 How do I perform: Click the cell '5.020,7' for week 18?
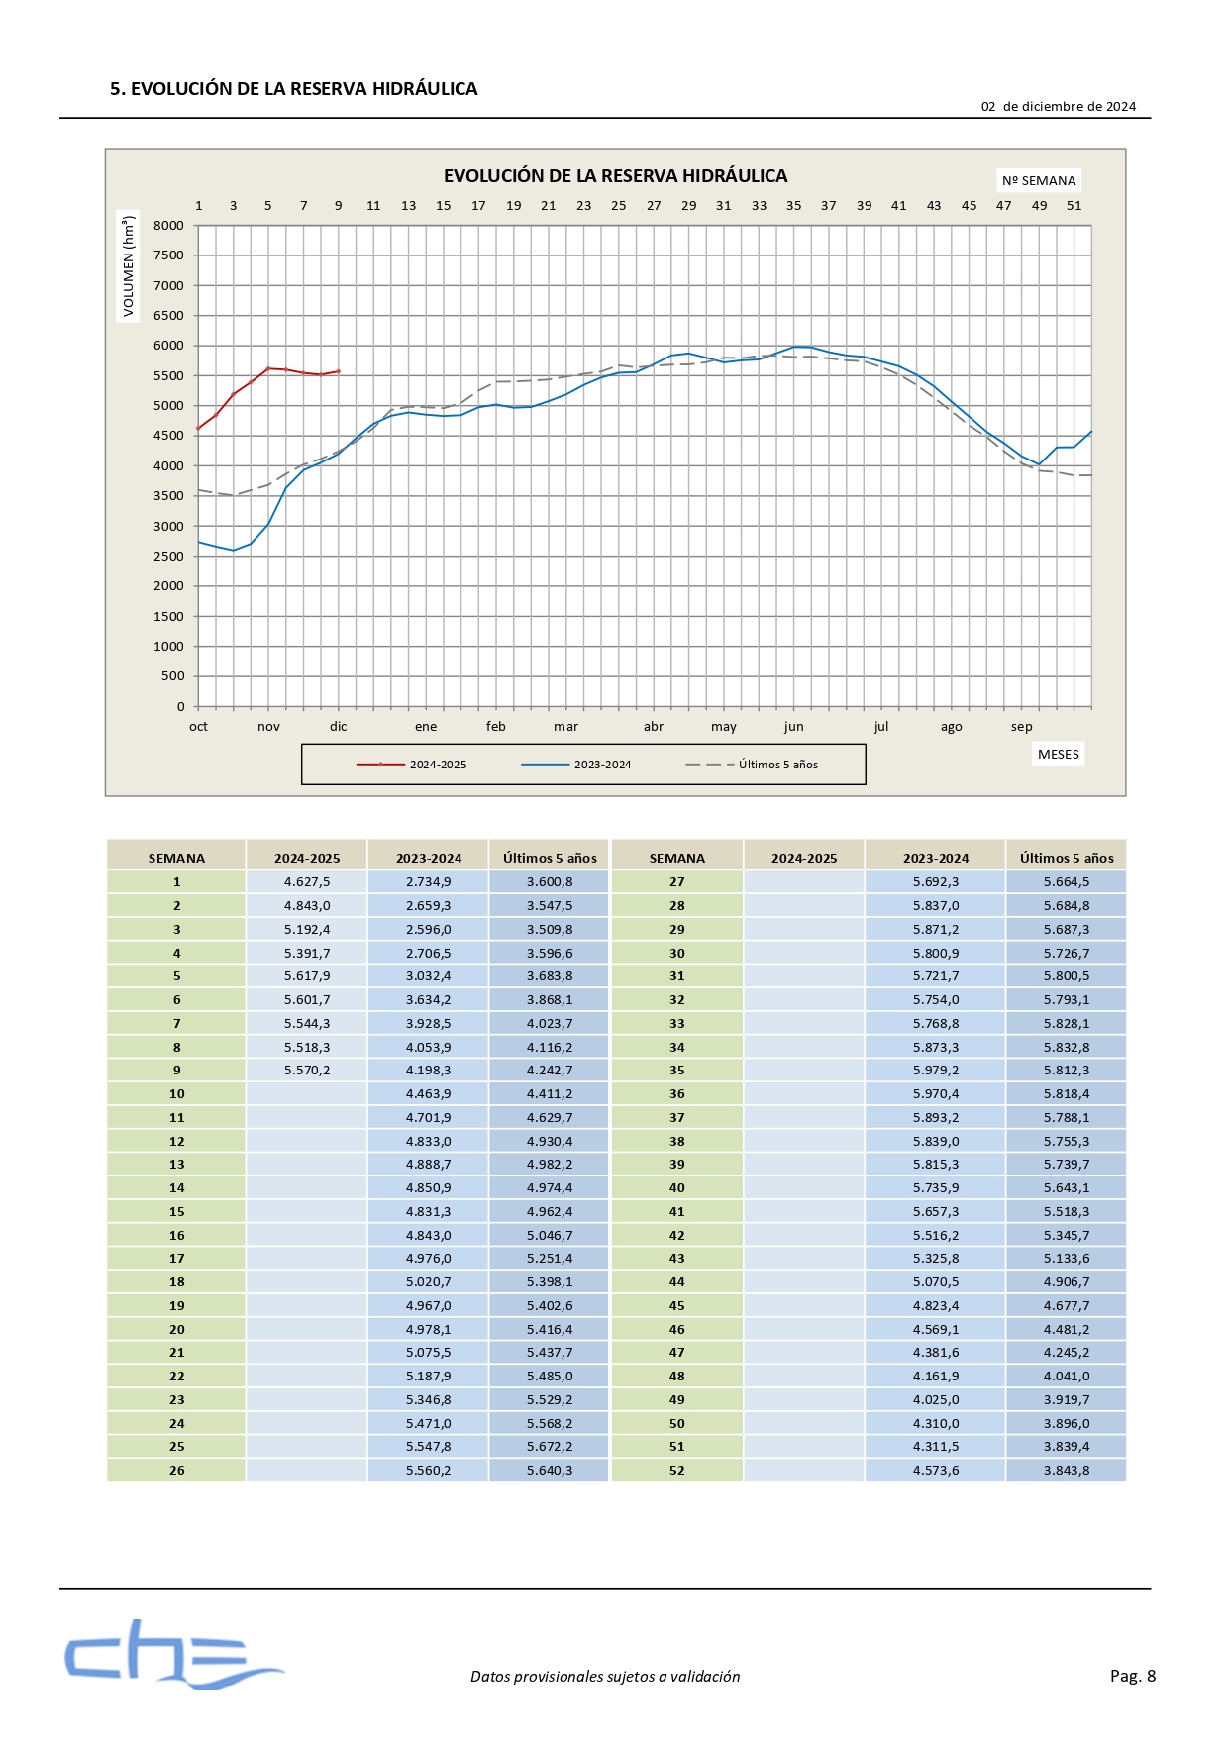click(429, 1282)
